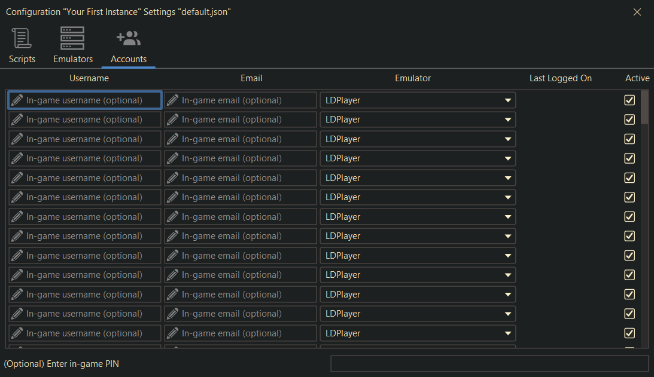
Task: Click the Active column header
Action: [637, 78]
